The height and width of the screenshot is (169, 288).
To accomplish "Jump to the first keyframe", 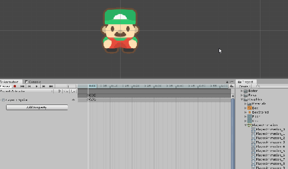I will pyautogui.click(x=22, y=86).
